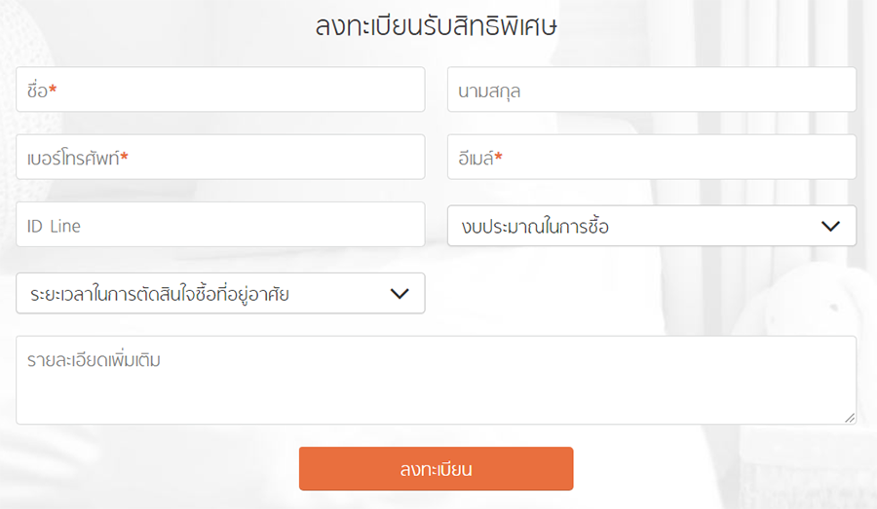
Task: Click the 'ID Line' placeholder text
Action: [x=56, y=226]
